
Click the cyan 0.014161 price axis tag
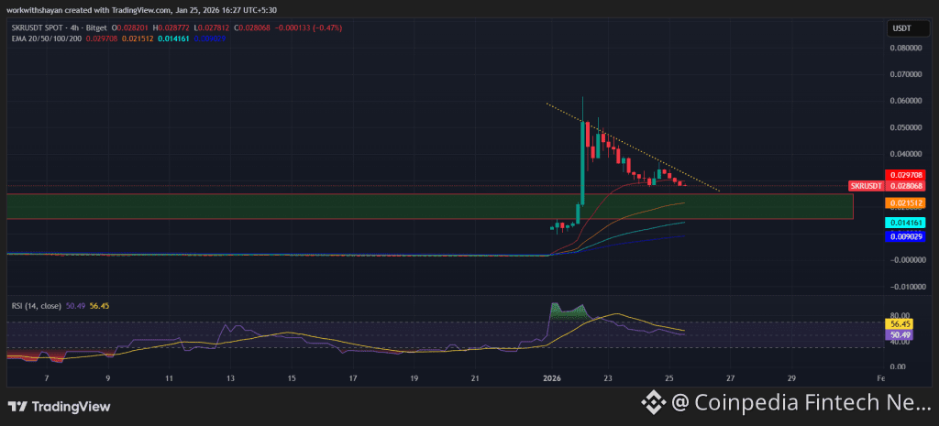[x=905, y=223]
